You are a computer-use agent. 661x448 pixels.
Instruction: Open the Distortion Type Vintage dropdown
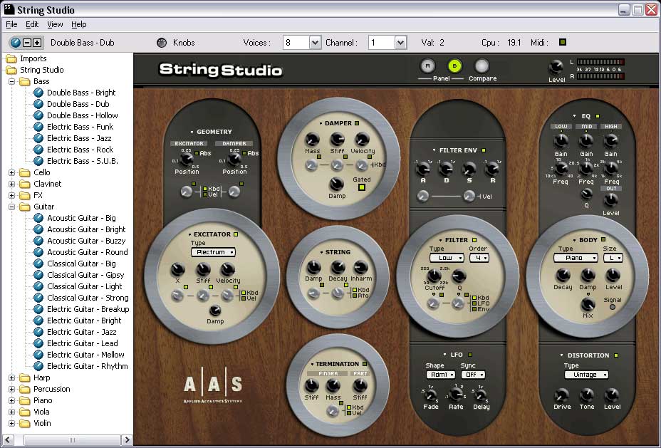586,375
